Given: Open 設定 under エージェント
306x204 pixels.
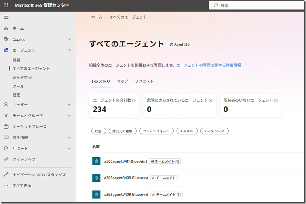Looking at the screenshot, I should point(16,95).
